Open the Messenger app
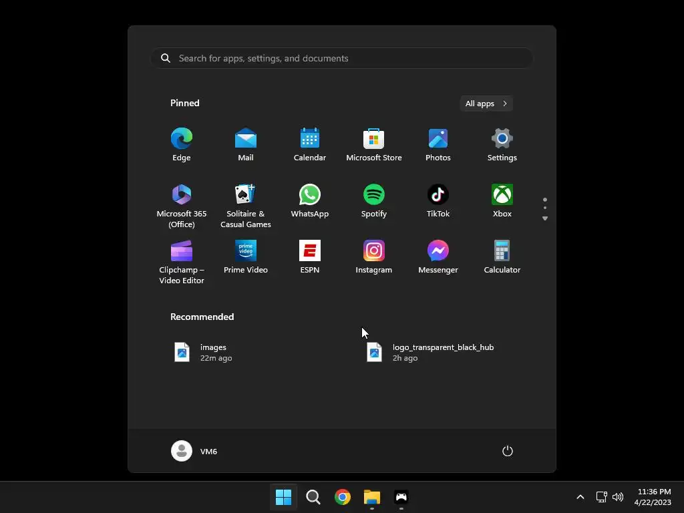 [438, 257]
